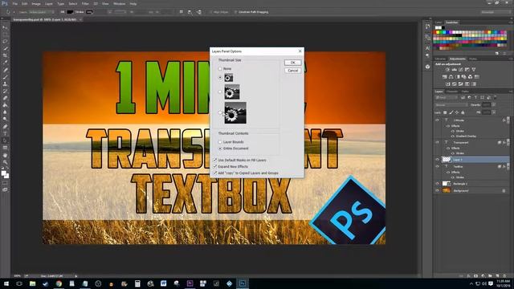The width and height of the screenshot is (514, 289).
Task: Click the lock all padlock icon
Action: click(463, 112)
